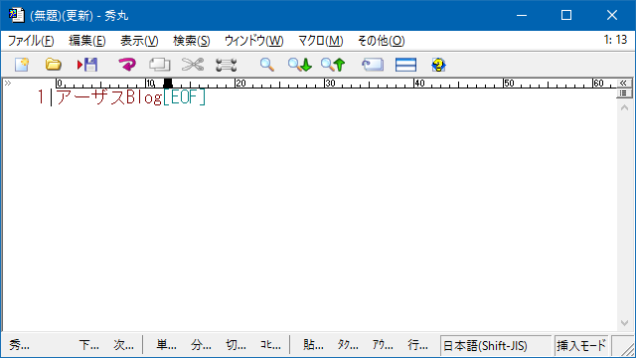Save the document with the floppy icon
Viewport: 636px width, 358px height.
tap(87, 65)
